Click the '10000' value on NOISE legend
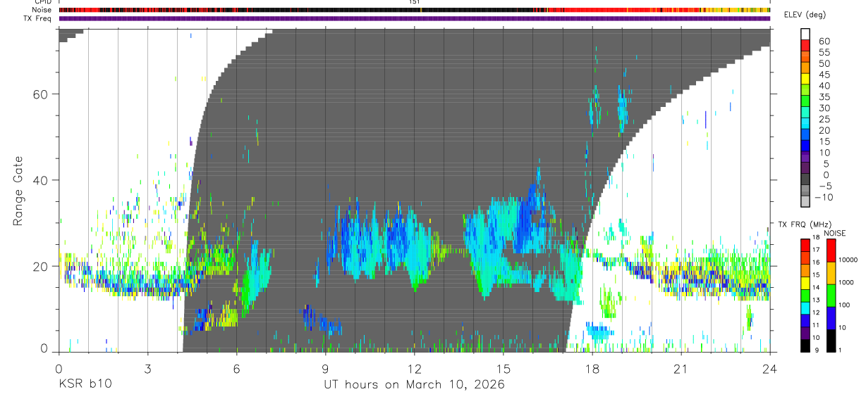 [848, 260]
